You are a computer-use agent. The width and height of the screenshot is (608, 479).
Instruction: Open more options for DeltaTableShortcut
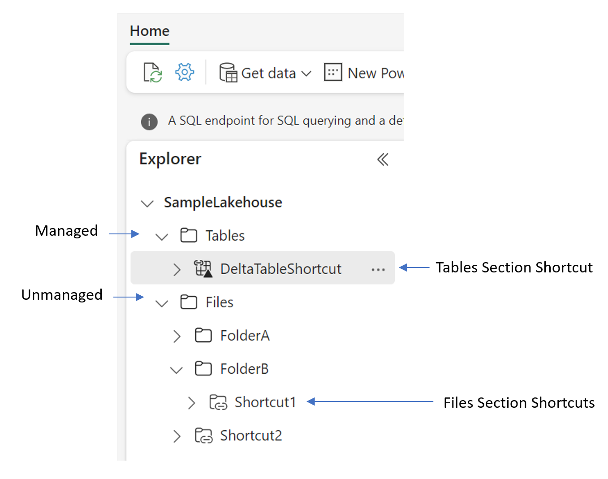tap(378, 269)
